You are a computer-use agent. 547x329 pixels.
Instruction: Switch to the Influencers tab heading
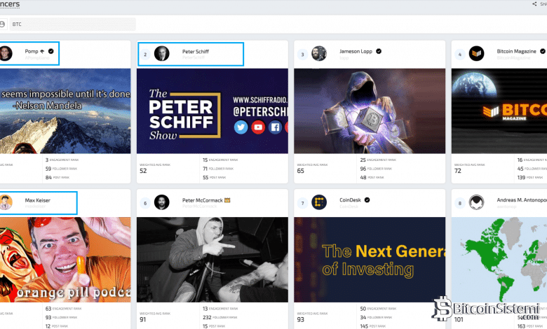10,4
